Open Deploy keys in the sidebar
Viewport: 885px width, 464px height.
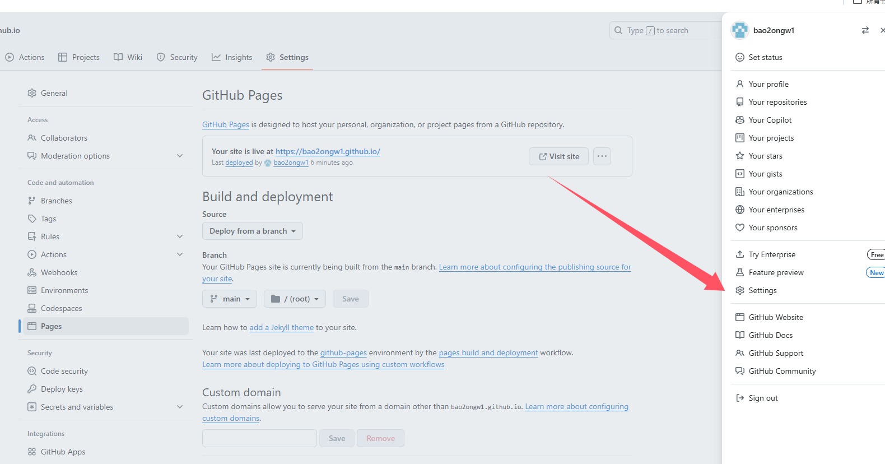62,389
